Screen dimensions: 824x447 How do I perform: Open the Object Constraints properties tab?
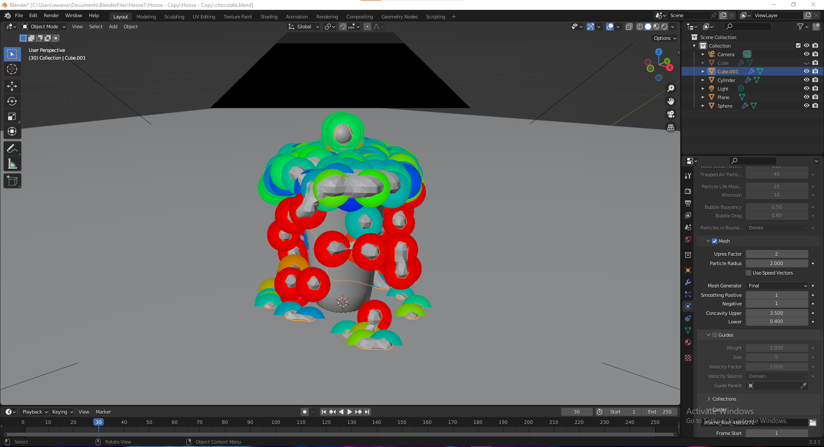coord(688,318)
